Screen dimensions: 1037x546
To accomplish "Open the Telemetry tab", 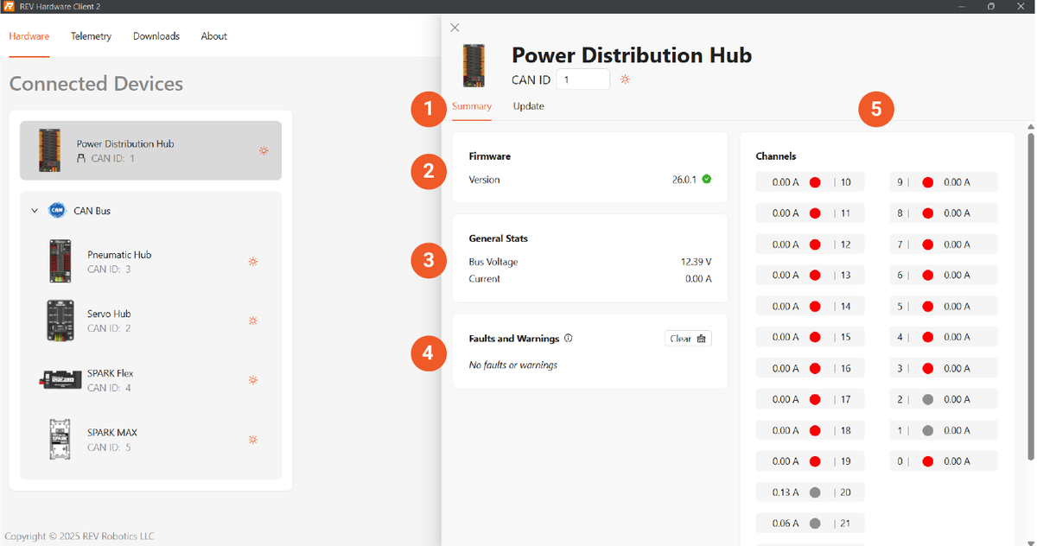I will pyautogui.click(x=91, y=36).
